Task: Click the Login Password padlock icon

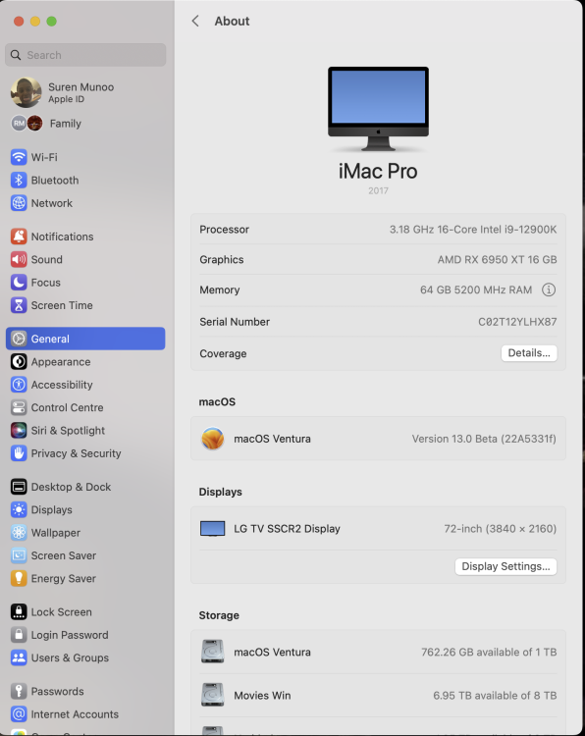Action: point(19,635)
